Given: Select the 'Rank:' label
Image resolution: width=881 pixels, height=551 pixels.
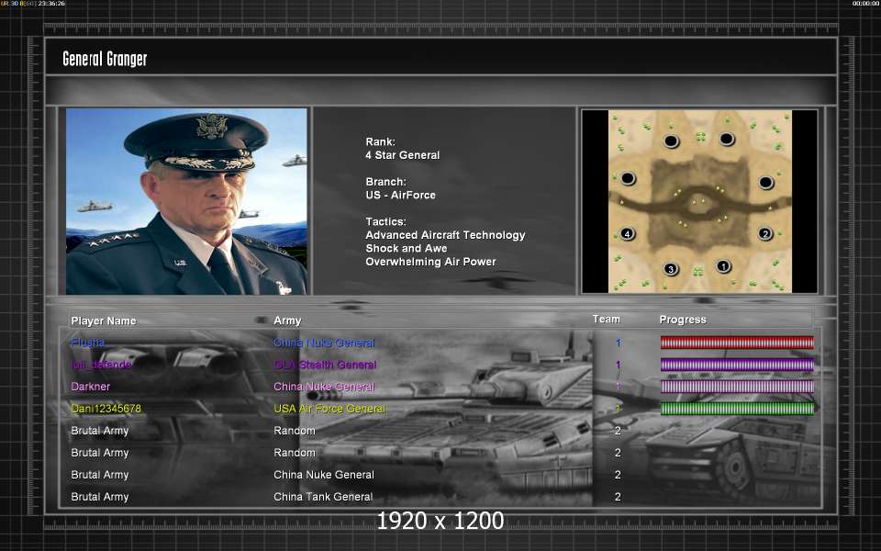Looking at the screenshot, I should point(380,141).
